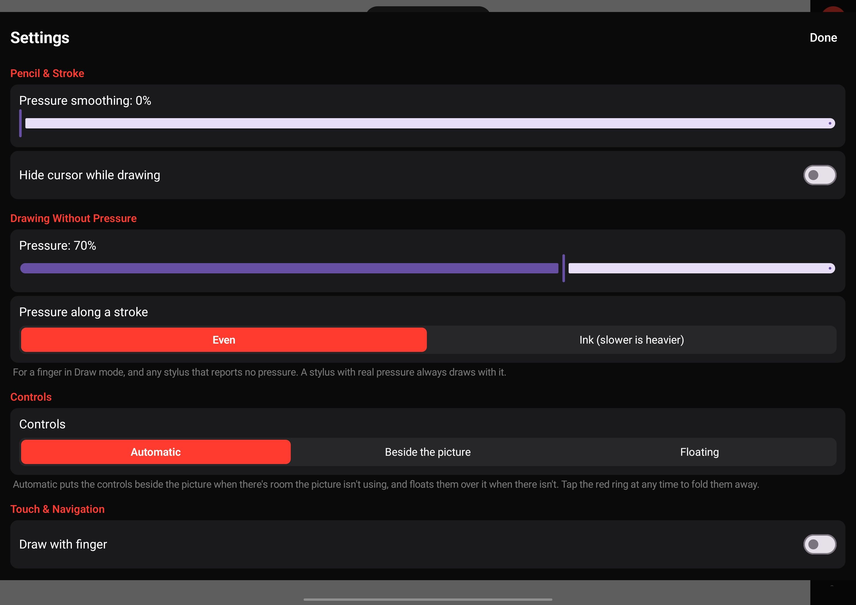
Task: Select Even pressure along a stroke
Action: tap(224, 340)
